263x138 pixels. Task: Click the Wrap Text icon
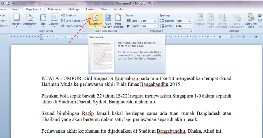coord(210,17)
